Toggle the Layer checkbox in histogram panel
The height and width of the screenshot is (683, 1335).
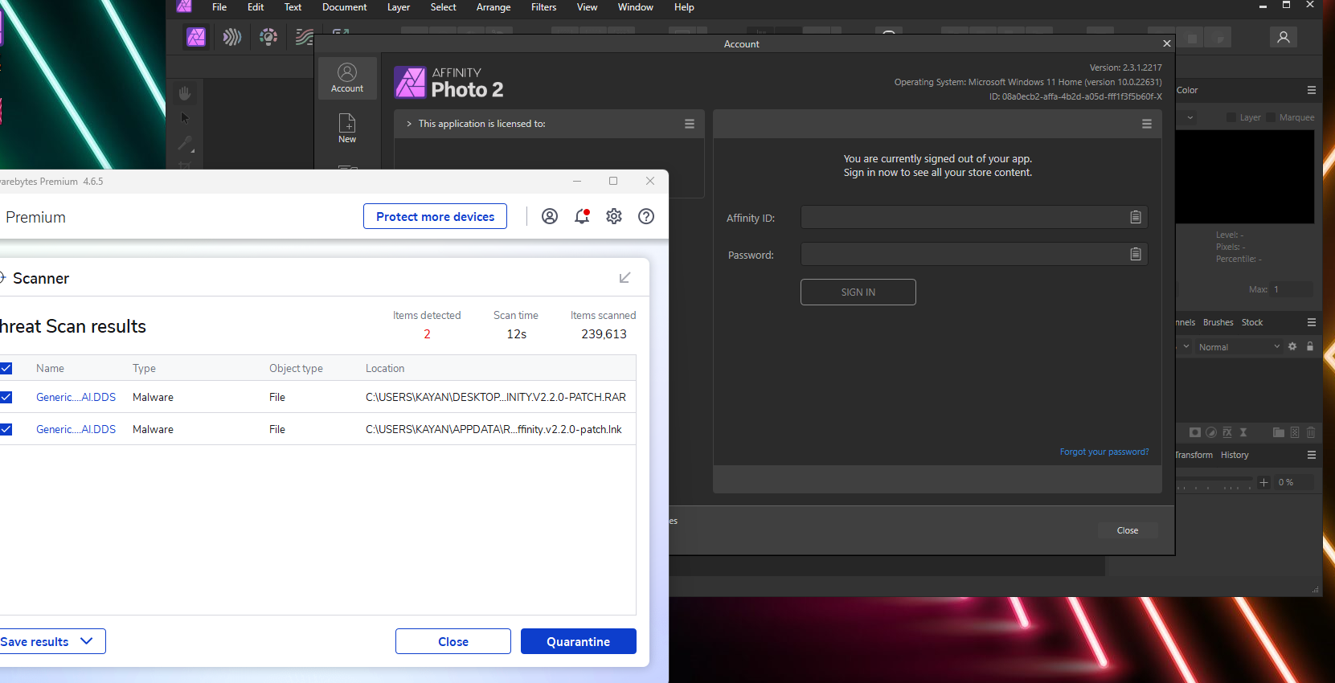point(1231,117)
